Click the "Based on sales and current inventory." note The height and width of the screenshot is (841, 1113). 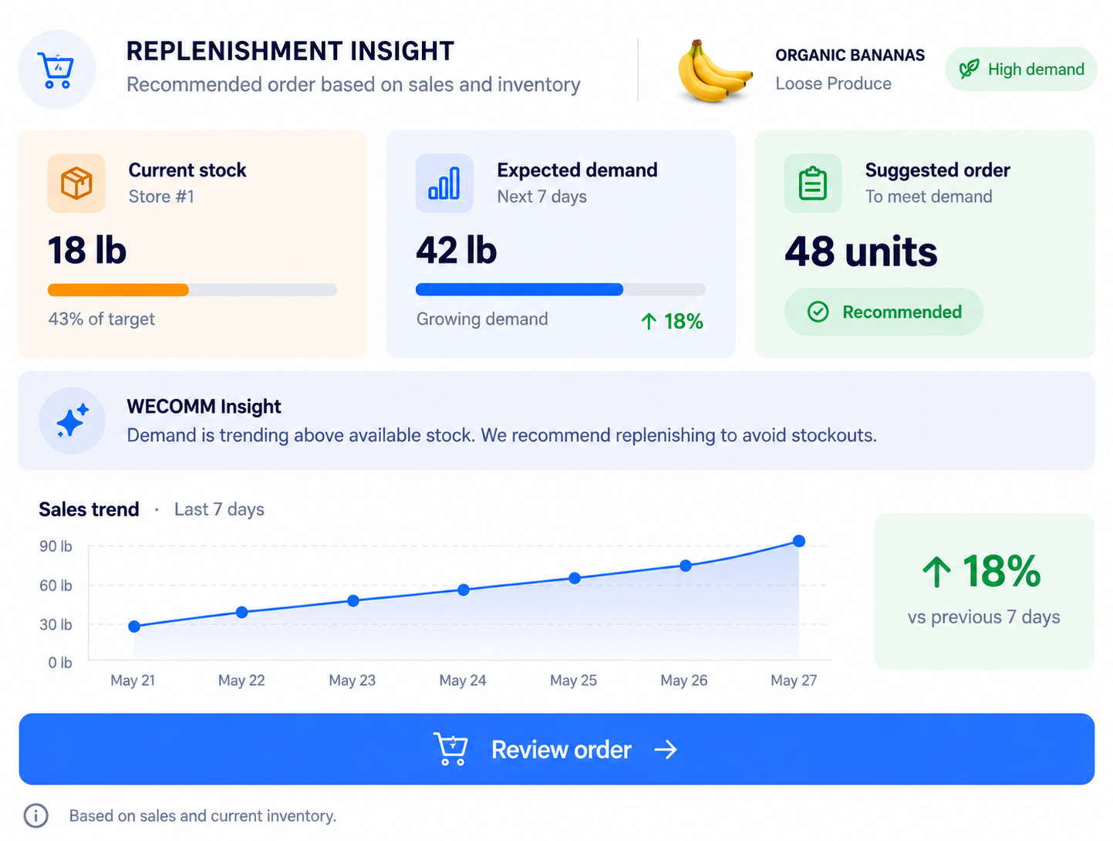coord(203,816)
